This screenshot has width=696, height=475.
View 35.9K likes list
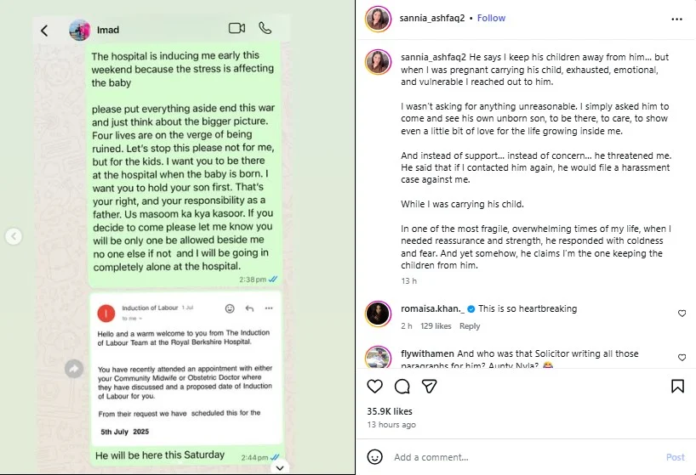tap(391, 411)
